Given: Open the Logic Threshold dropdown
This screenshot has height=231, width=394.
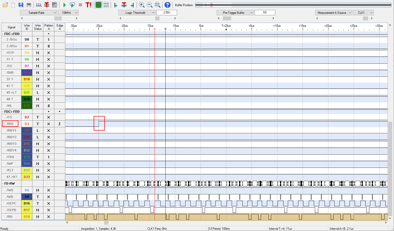Looking at the screenshot, I should click(x=137, y=12).
